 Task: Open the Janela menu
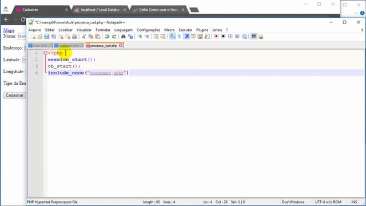tap(217, 30)
